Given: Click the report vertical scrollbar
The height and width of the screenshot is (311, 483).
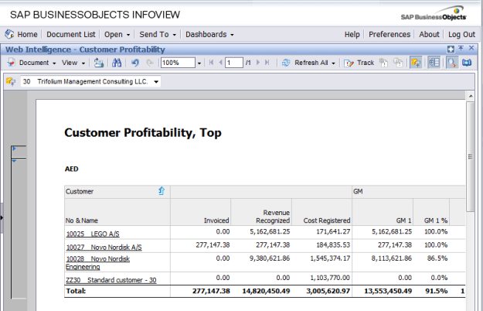Looking at the screenshot, I should [x=471, y=155].
